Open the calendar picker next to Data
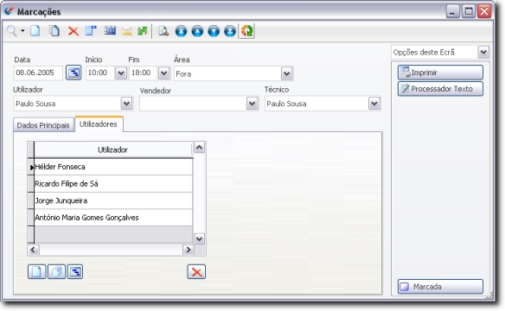Screen dimensions: 505x311 [74, 73]
